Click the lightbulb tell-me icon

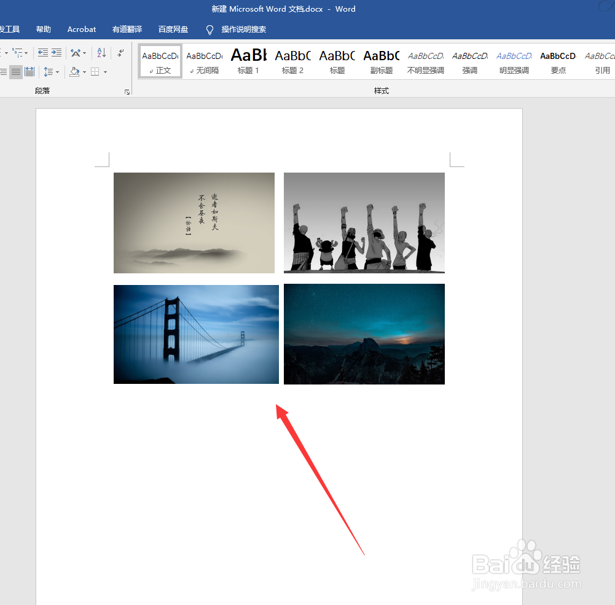pyautogui.click(x=210, y=30)
